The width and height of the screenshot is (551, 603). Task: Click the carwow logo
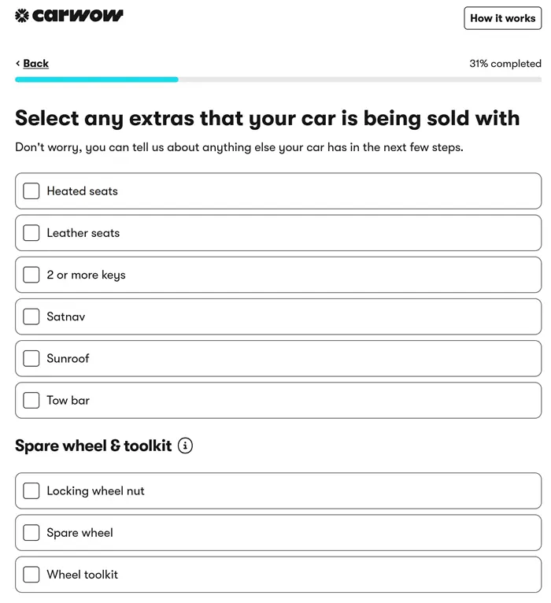coord(68,16)
